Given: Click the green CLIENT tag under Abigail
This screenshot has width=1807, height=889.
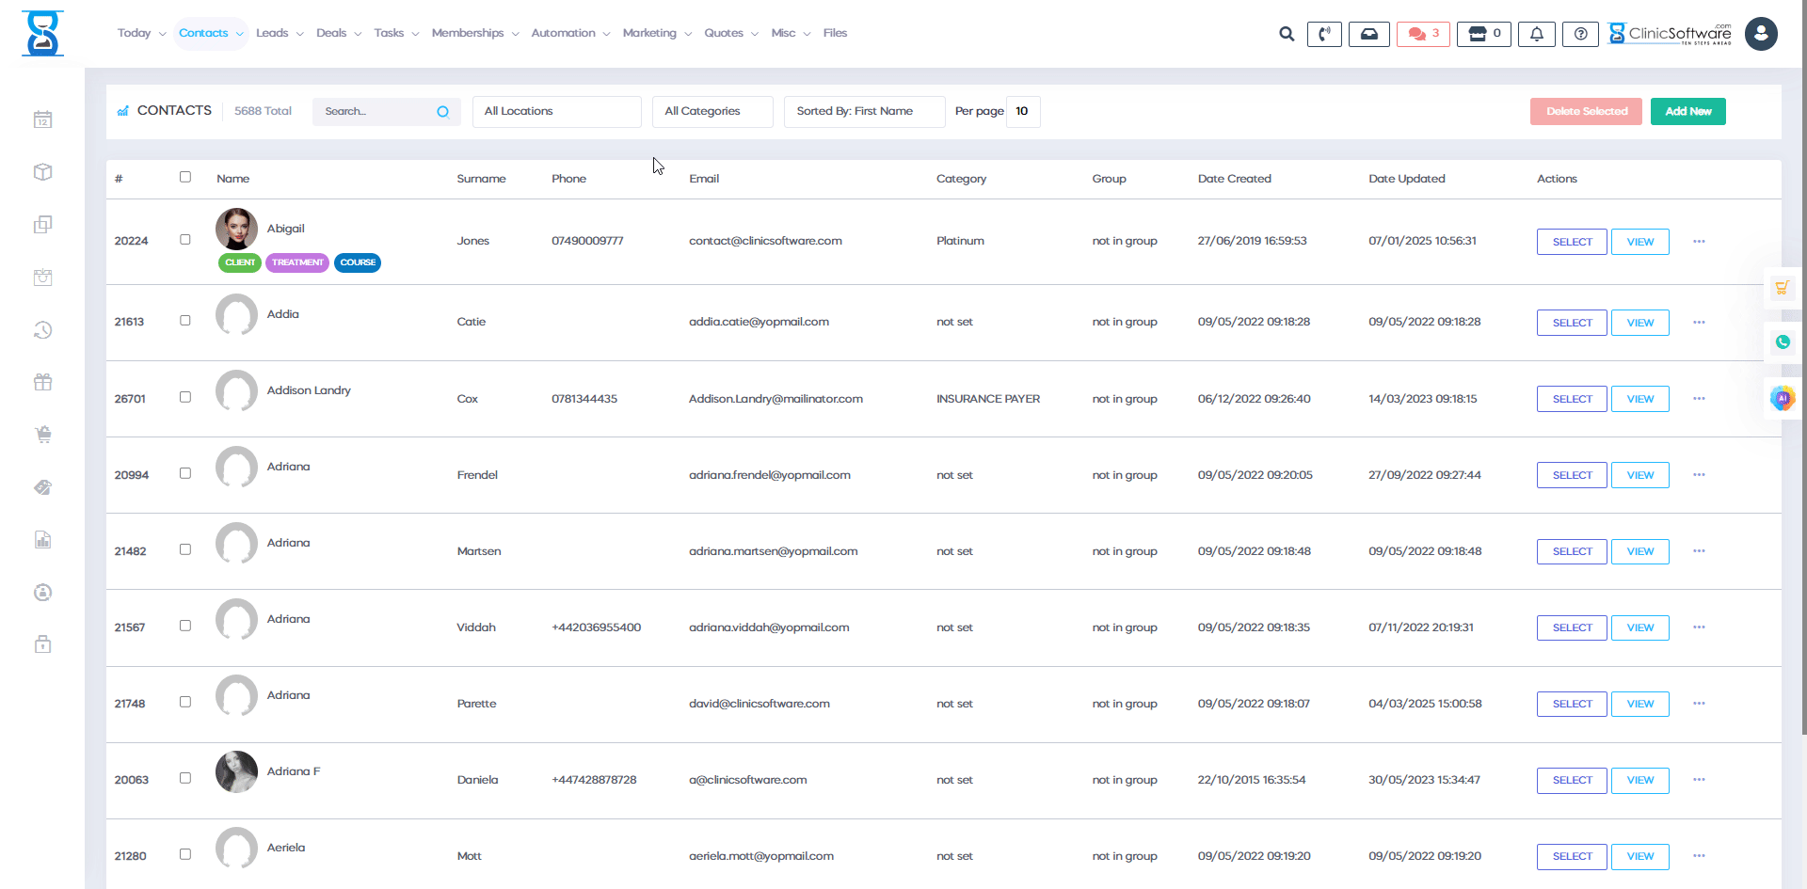Looking at the screenshot, I should 239,262.
